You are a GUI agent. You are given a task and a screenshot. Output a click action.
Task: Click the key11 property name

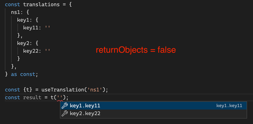[31, 28]
